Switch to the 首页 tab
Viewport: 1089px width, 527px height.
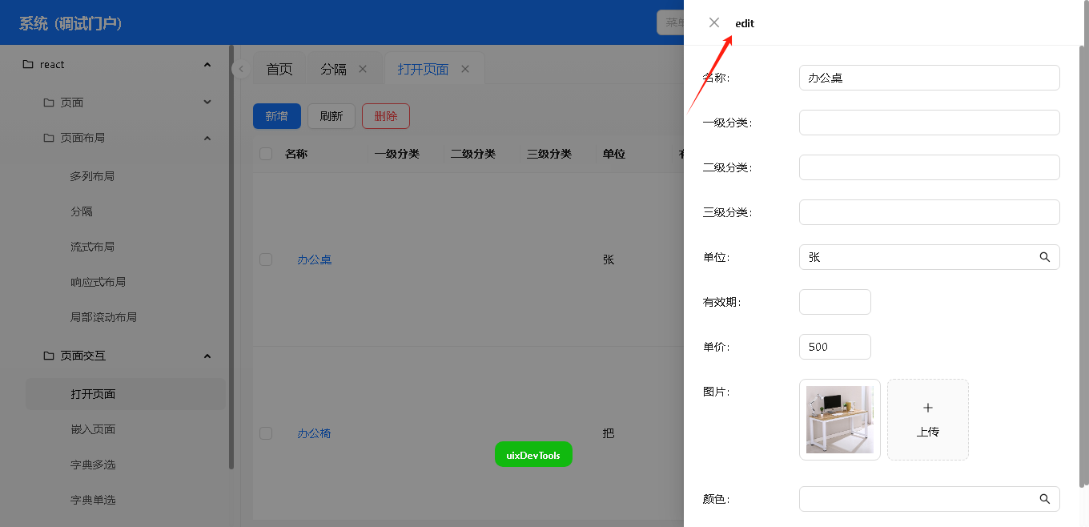(x=279, y=69)
